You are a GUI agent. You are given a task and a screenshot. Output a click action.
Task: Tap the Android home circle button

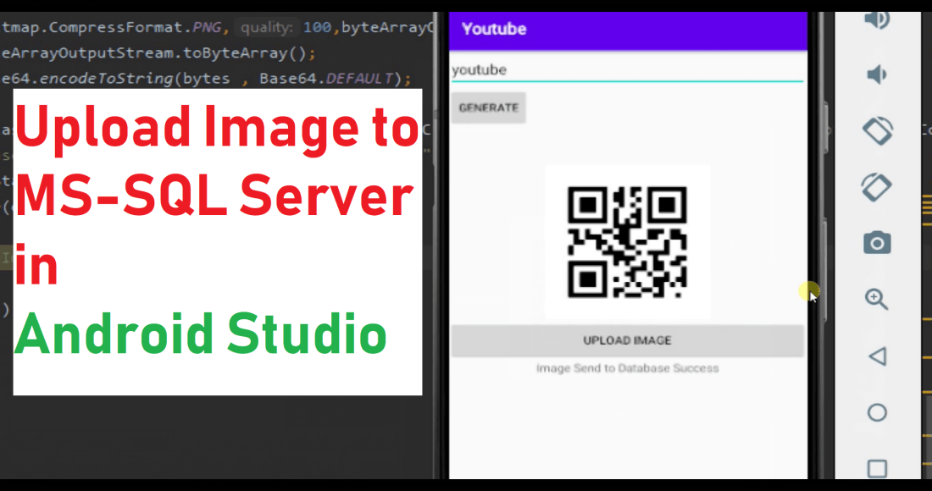877,412
